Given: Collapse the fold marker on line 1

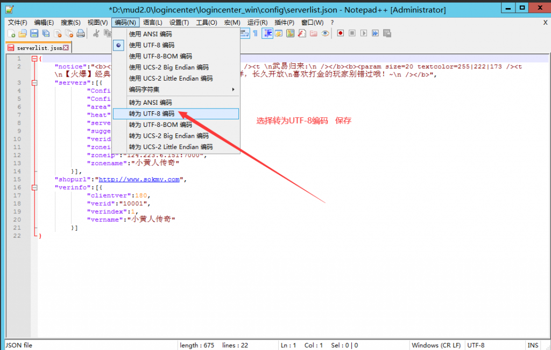Looking at the screenshot, I should click(x=34, y=59).
